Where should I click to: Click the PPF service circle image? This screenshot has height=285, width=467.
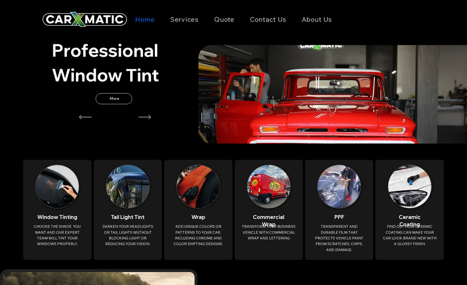click(x=339, y=187)
